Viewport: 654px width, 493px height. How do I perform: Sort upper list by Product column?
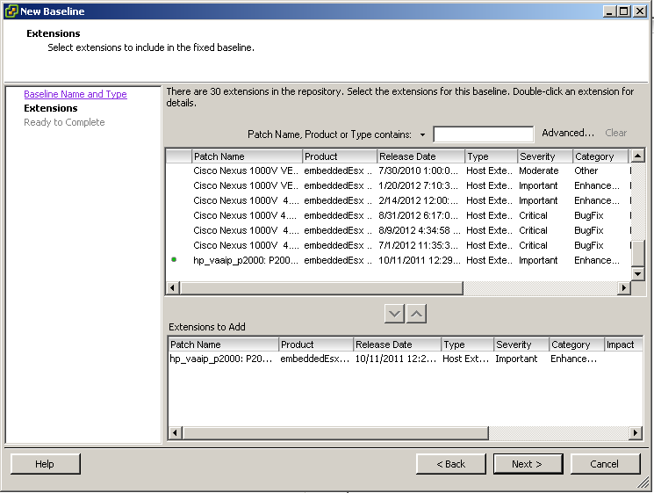(x=340, y=156)
